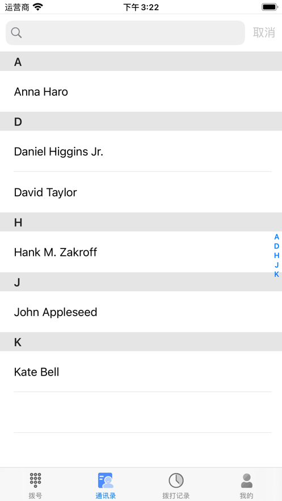Select contact Daniel Higgins Jr.

pyautogui.click(x=141, y=151)
